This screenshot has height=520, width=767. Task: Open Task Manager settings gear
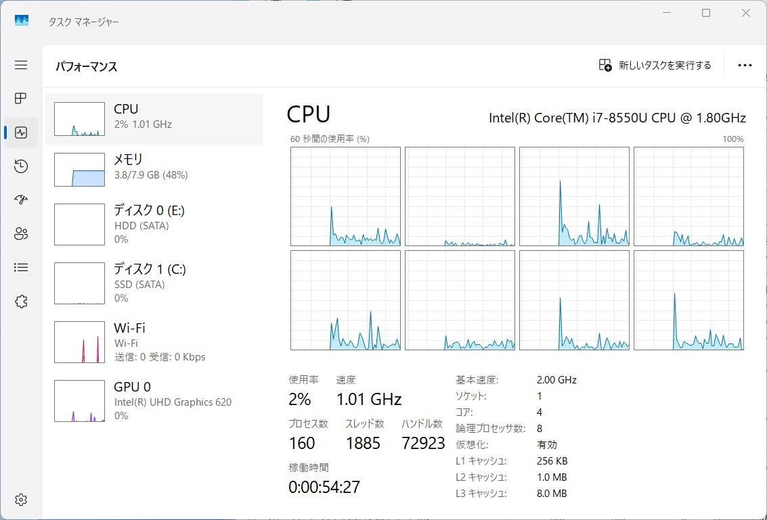[21, 500]
